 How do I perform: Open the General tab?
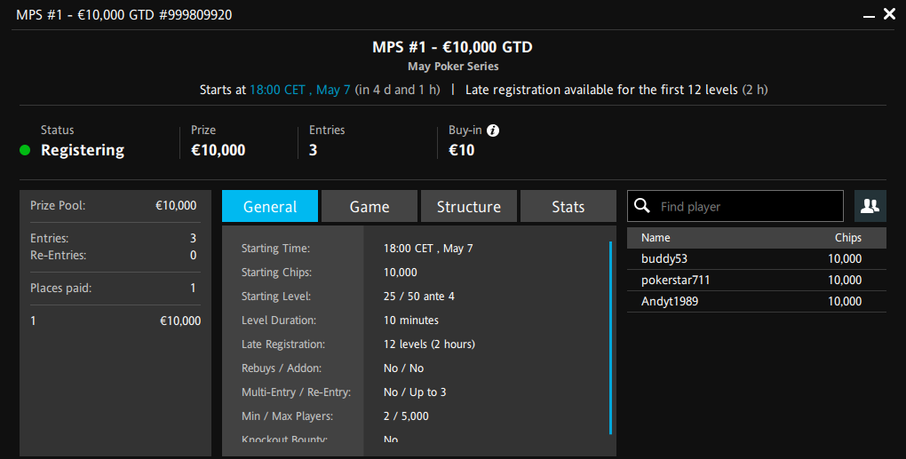(270, 206)
